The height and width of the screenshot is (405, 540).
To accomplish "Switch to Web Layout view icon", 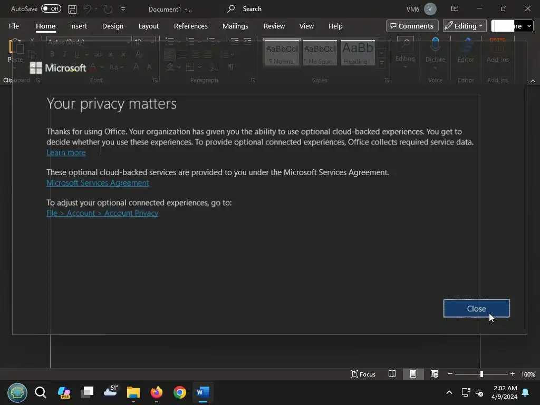I will [435, 374].
